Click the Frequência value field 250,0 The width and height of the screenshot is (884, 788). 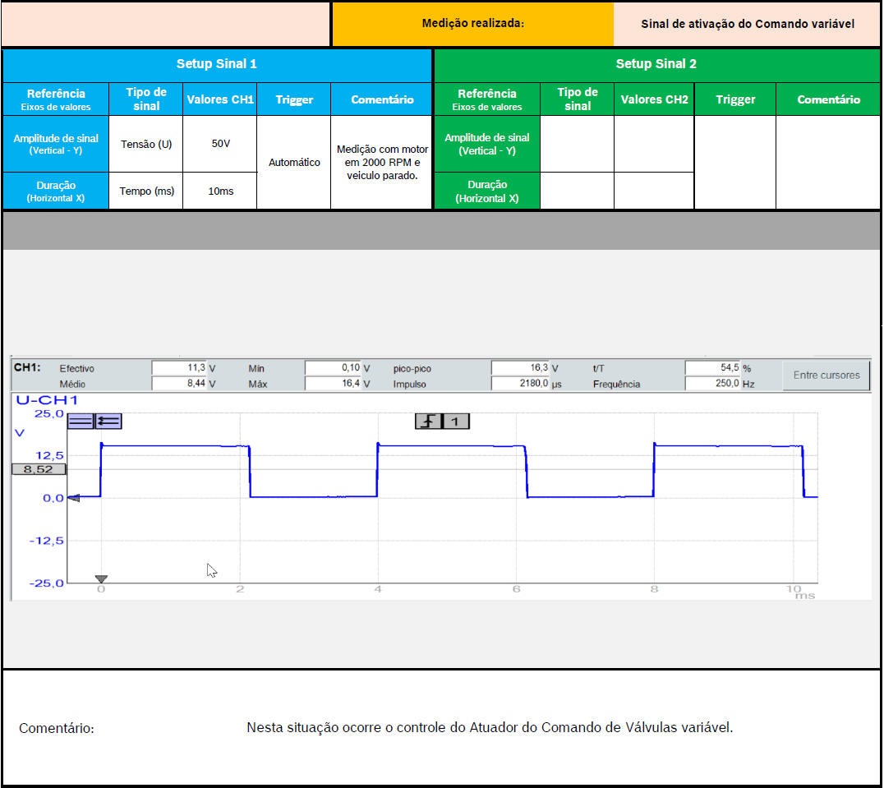(x=711, y=384)
